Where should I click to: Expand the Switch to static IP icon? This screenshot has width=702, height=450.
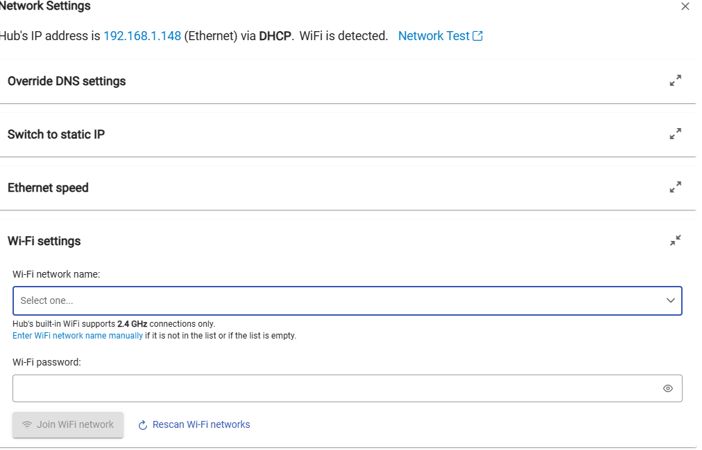click(x=675, y=134)
